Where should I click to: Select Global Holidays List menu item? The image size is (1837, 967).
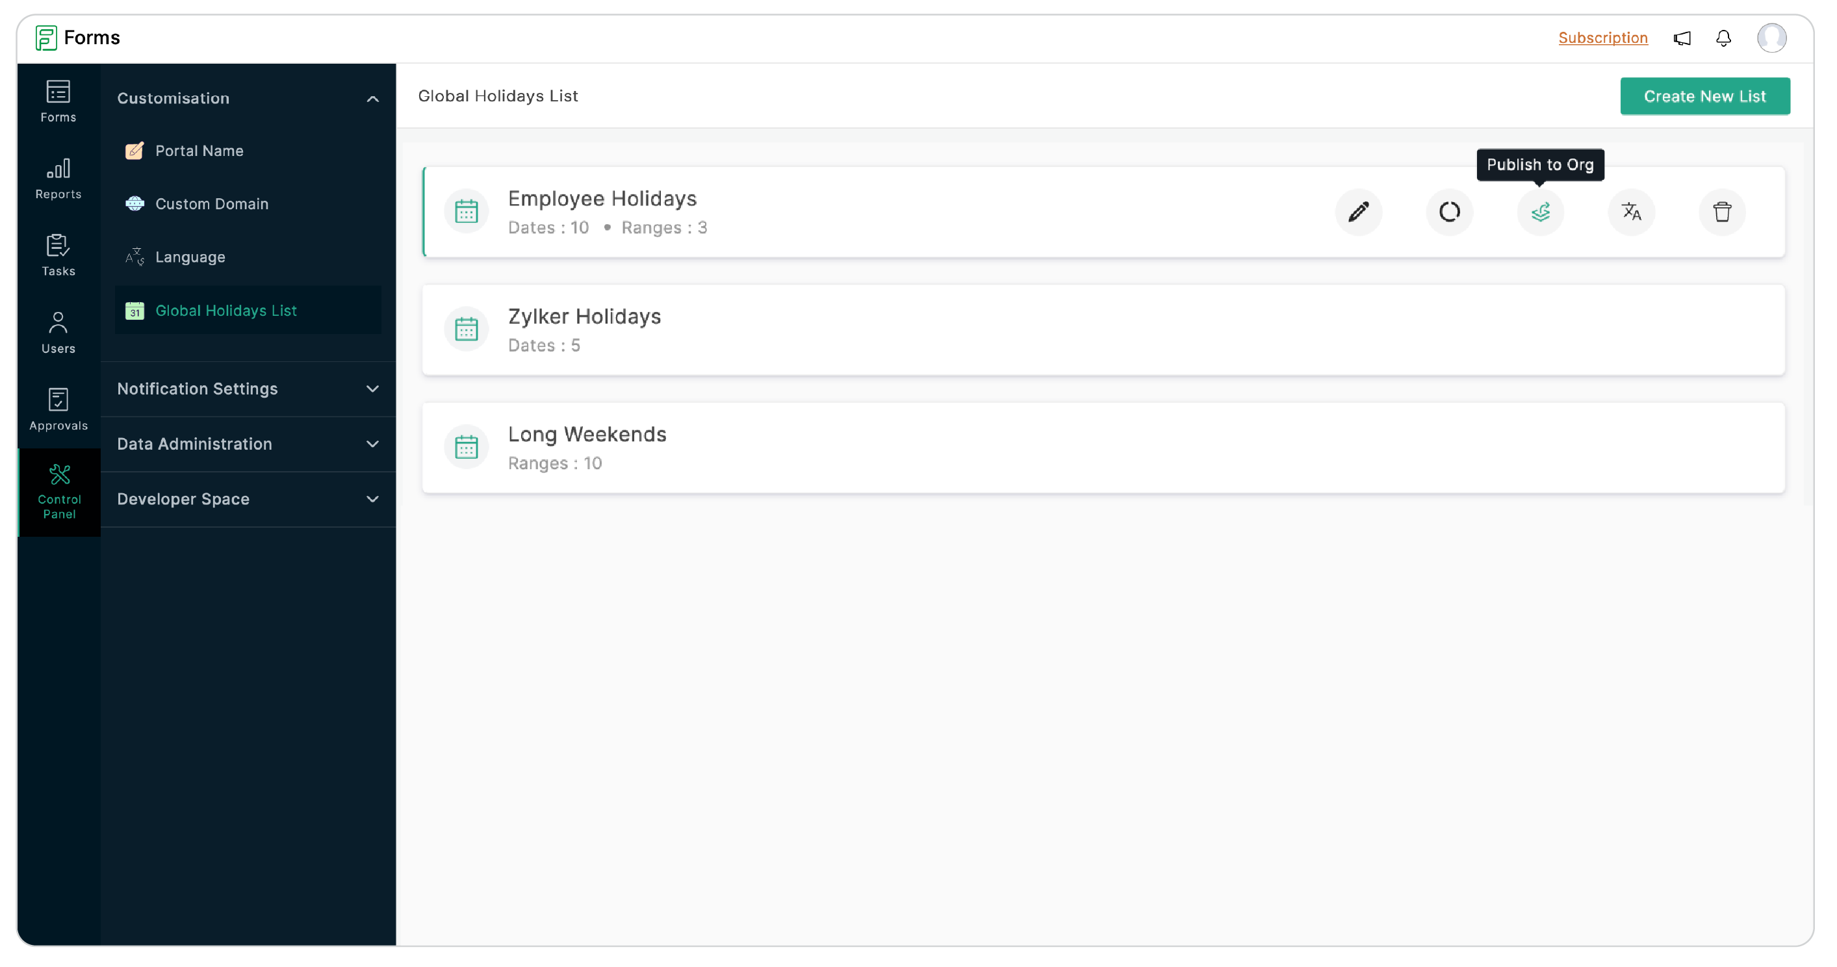click(226, 310)
